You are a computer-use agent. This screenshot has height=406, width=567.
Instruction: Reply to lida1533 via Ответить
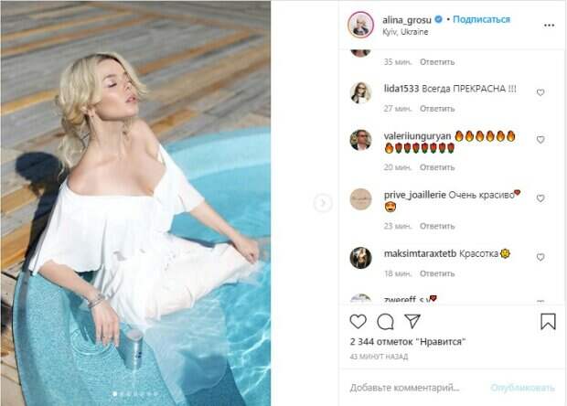437,109
